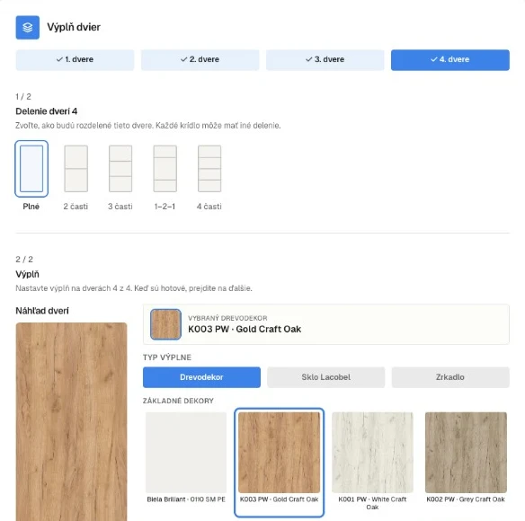The image size is (525, 521).
Task: Choose the 2 časti division icon
Action: (76, 169)
